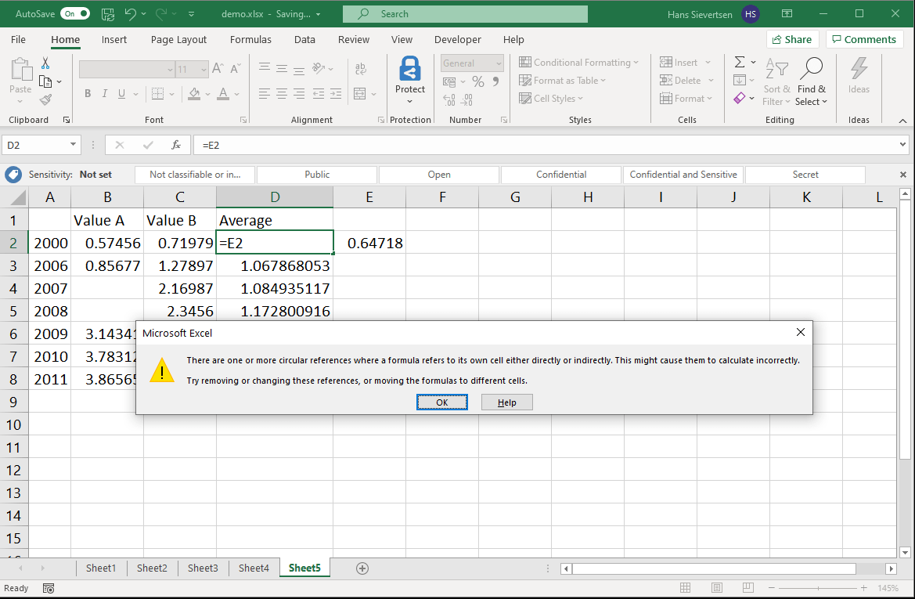Switch to the Formulas ribbon tab

[x=250, y=39]
